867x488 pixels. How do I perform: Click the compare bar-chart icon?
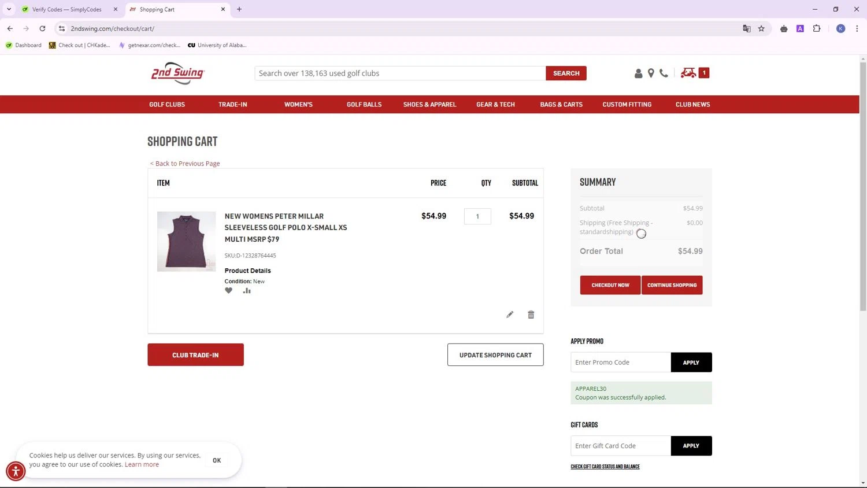(247, 291)
